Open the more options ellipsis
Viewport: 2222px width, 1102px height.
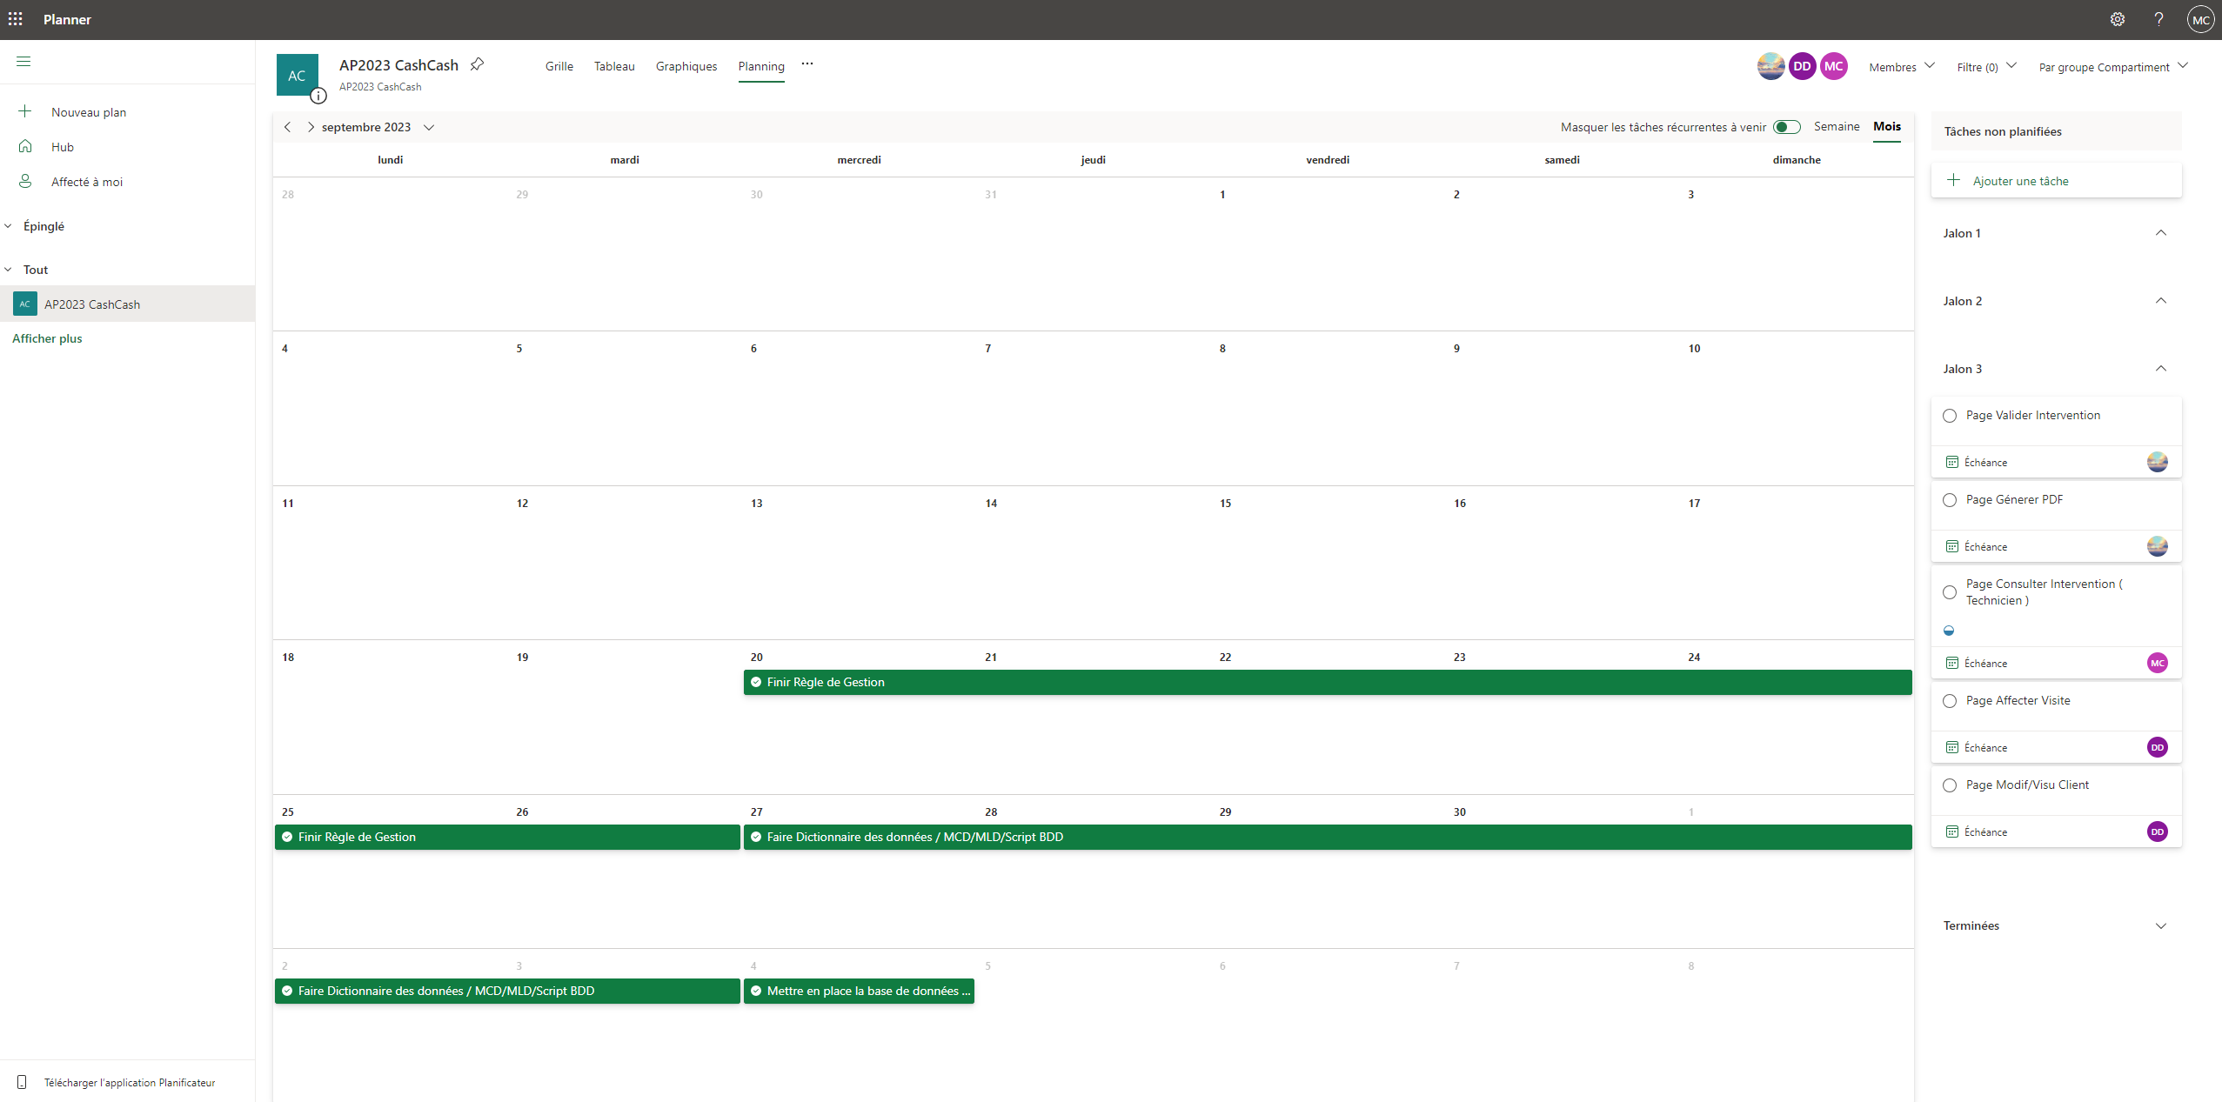[x=807, y=64]
